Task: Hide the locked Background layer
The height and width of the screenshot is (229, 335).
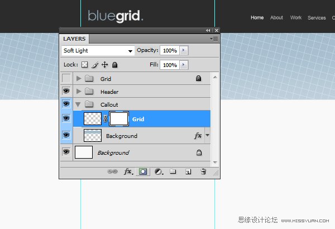Action: click(66, 151)
